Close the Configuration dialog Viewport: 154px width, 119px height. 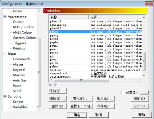pos(149,4)
